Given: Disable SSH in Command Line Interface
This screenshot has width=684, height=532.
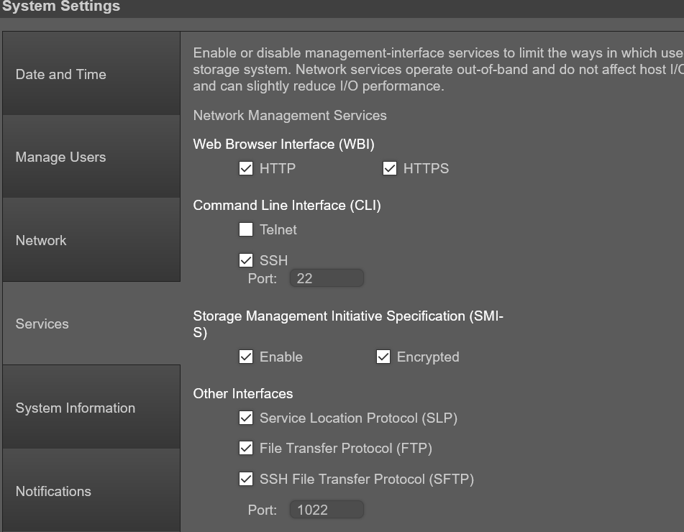Looking at the screenshot, I should tap(246, 260).
